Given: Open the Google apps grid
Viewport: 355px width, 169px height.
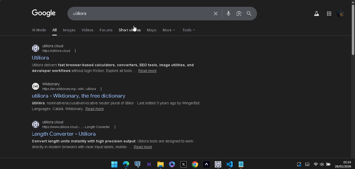Looking at the screenshot, I should coord(329,14).
